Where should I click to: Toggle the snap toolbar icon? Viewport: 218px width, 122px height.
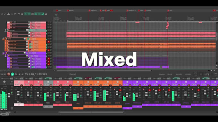click(43, 14)
